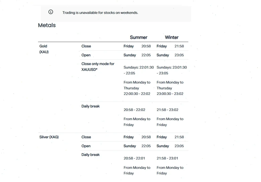
Task: Click the Daily break label under Silver
Action: coord(90,155)
